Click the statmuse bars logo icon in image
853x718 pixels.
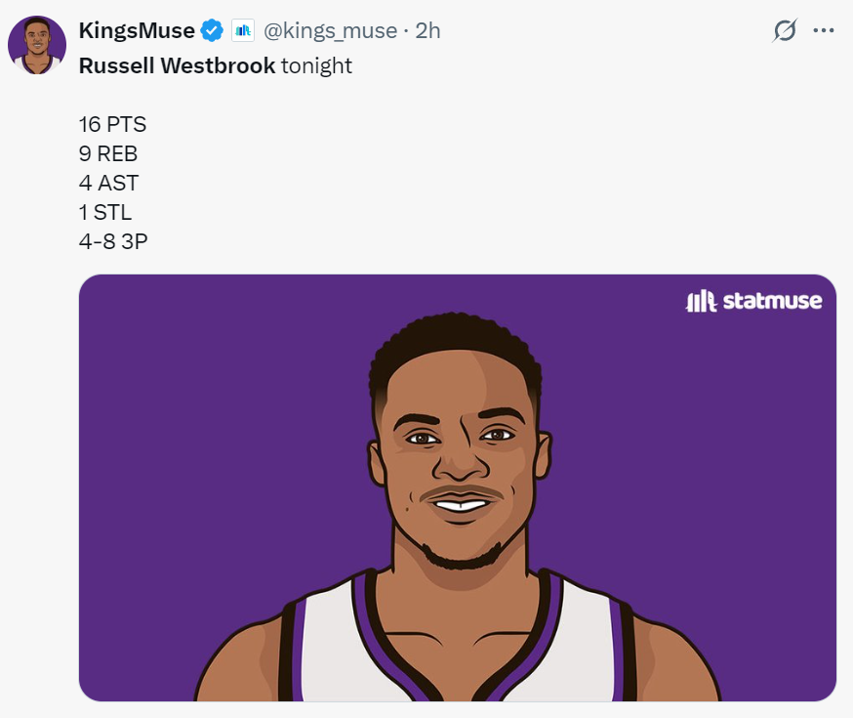[702, 301]
